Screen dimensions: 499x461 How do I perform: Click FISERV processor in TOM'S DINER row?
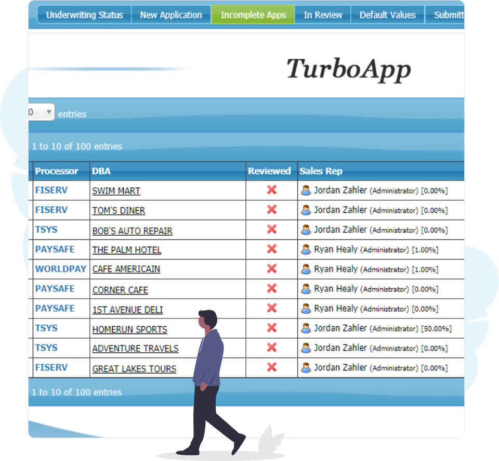pos(51,210)
